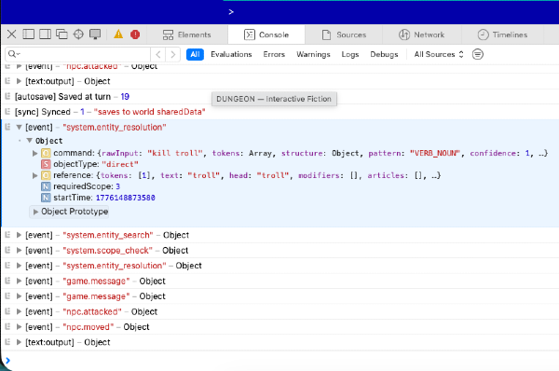This screenshot has width=559, height=371.
Task: Open device settings monitor icon
Action: tap(95, 34)
